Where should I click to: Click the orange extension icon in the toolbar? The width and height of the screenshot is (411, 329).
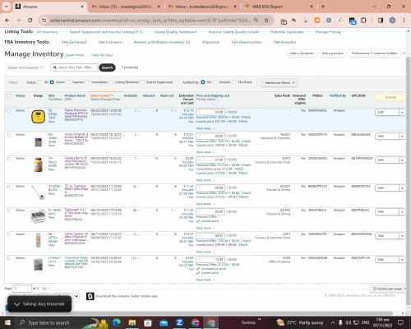click(317, 21)
